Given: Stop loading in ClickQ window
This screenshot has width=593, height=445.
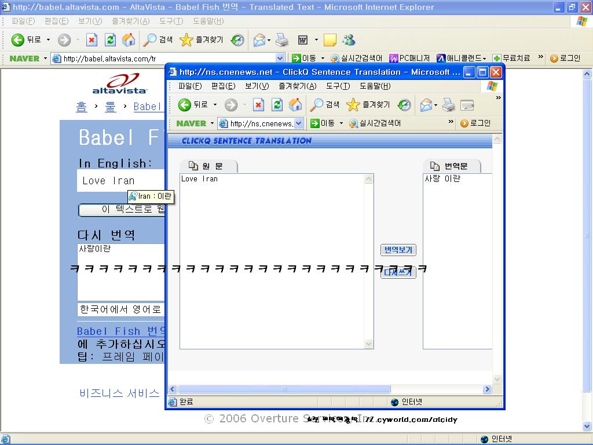Looking at the screenshot, I should 258,105.
